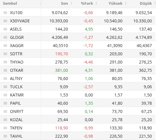Click XAGGR low value 40,4367
The height and width of the screenshot is (140, 156).
[144, 46]
